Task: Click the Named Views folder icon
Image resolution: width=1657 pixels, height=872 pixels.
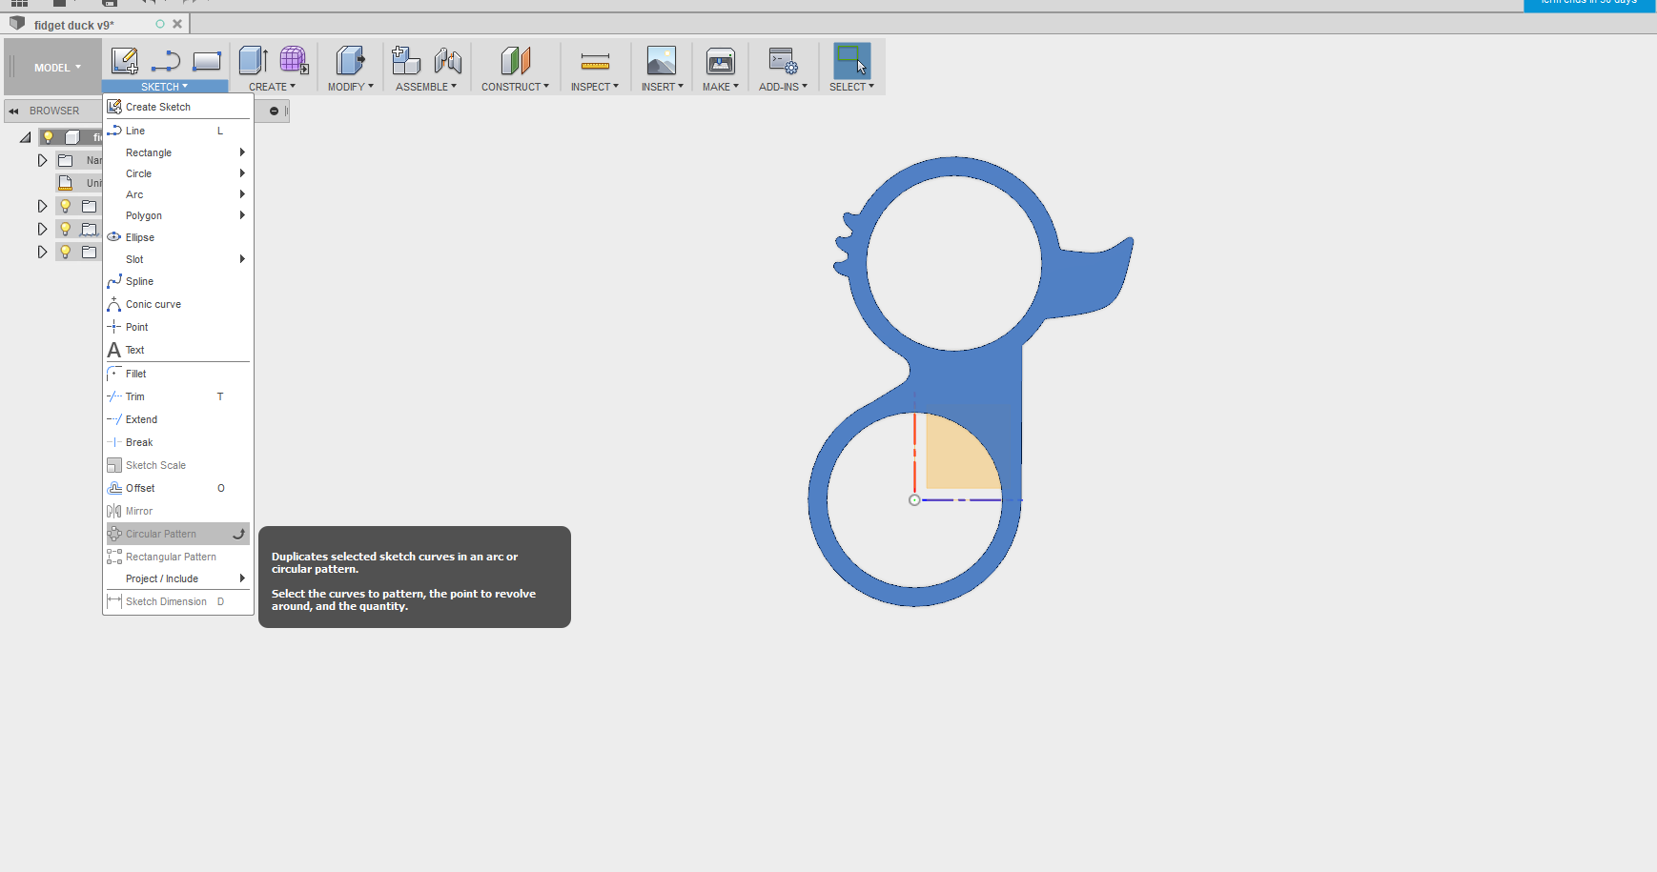Action: (65, 160)
